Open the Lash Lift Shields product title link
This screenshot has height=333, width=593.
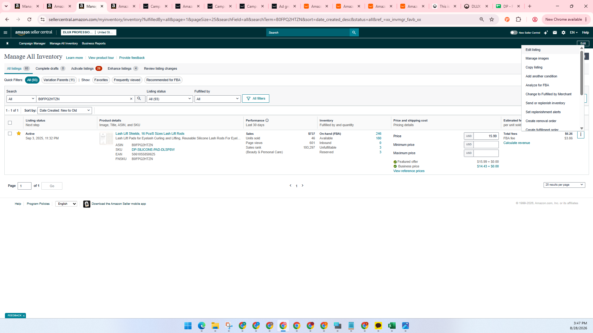click(150, 134)
